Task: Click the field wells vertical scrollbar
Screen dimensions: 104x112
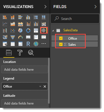Action: tap(49, 81)
